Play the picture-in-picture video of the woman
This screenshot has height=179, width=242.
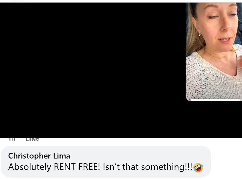tap(214, 52)
